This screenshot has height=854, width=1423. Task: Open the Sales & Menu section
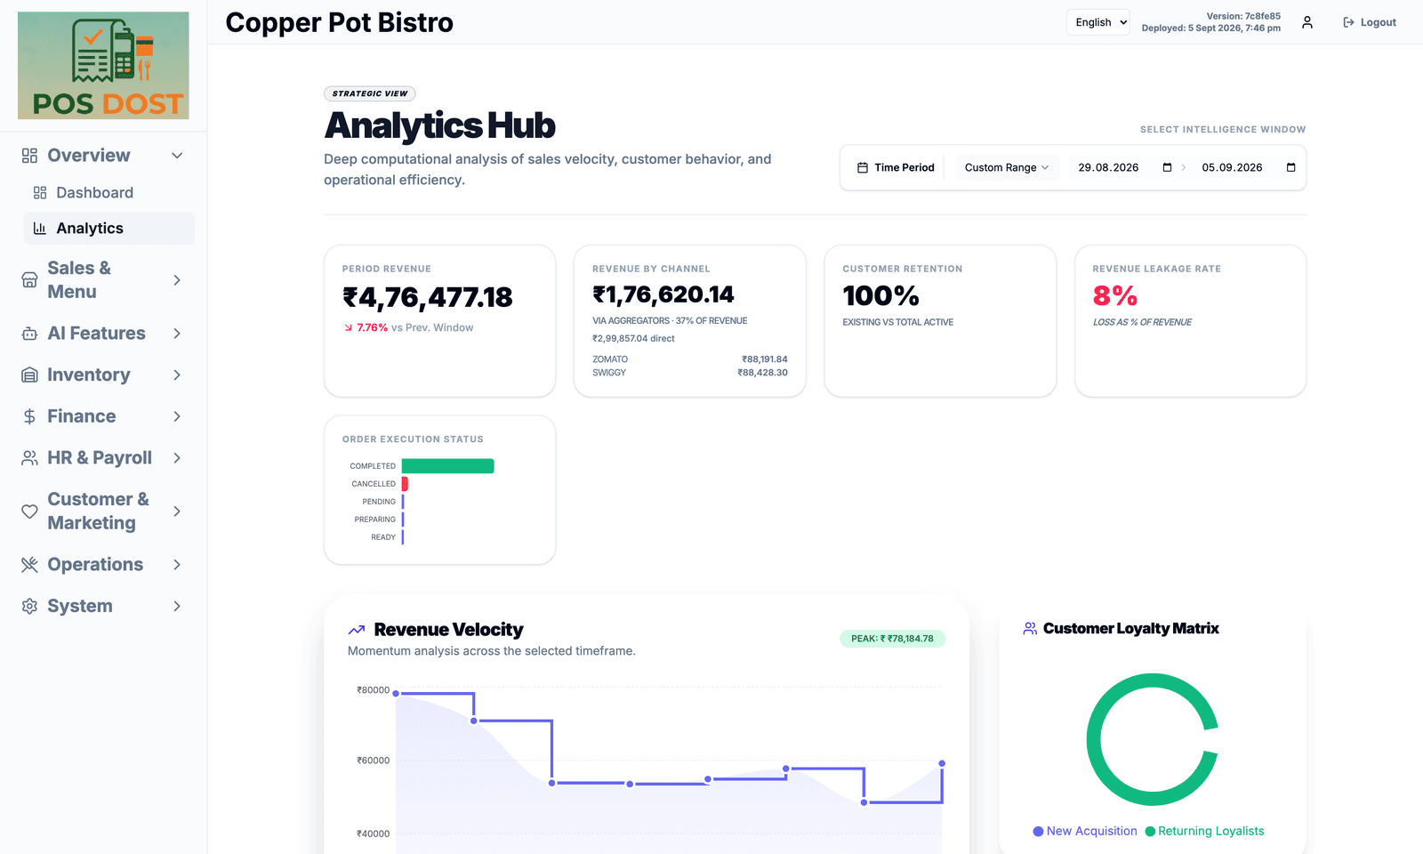tap(103, 280)
